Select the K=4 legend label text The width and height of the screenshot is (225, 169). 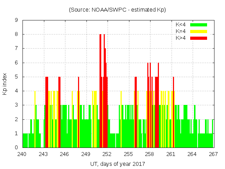coord(181,31)
